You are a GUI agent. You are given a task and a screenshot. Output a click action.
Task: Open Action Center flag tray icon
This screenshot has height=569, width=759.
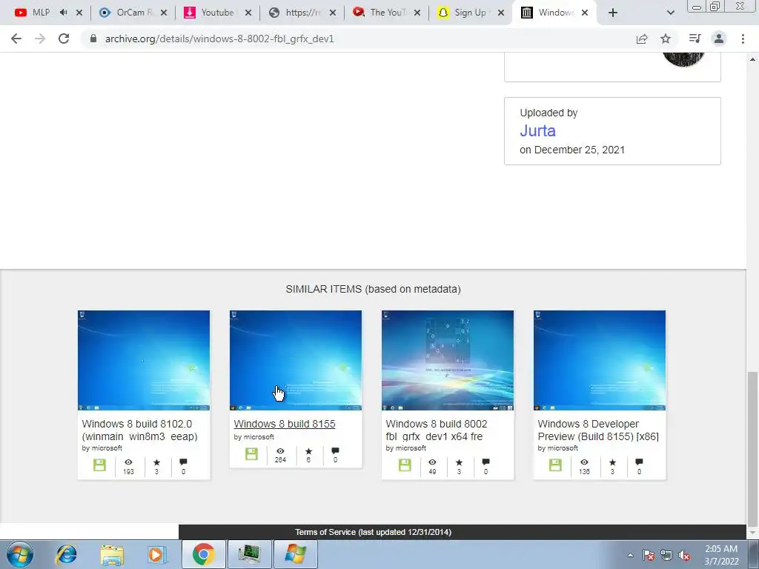pyautogui.click(x=649, y=555)
